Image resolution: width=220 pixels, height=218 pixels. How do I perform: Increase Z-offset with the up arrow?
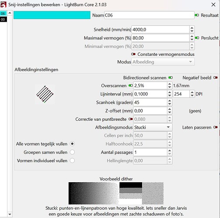(x=170, y=109)
